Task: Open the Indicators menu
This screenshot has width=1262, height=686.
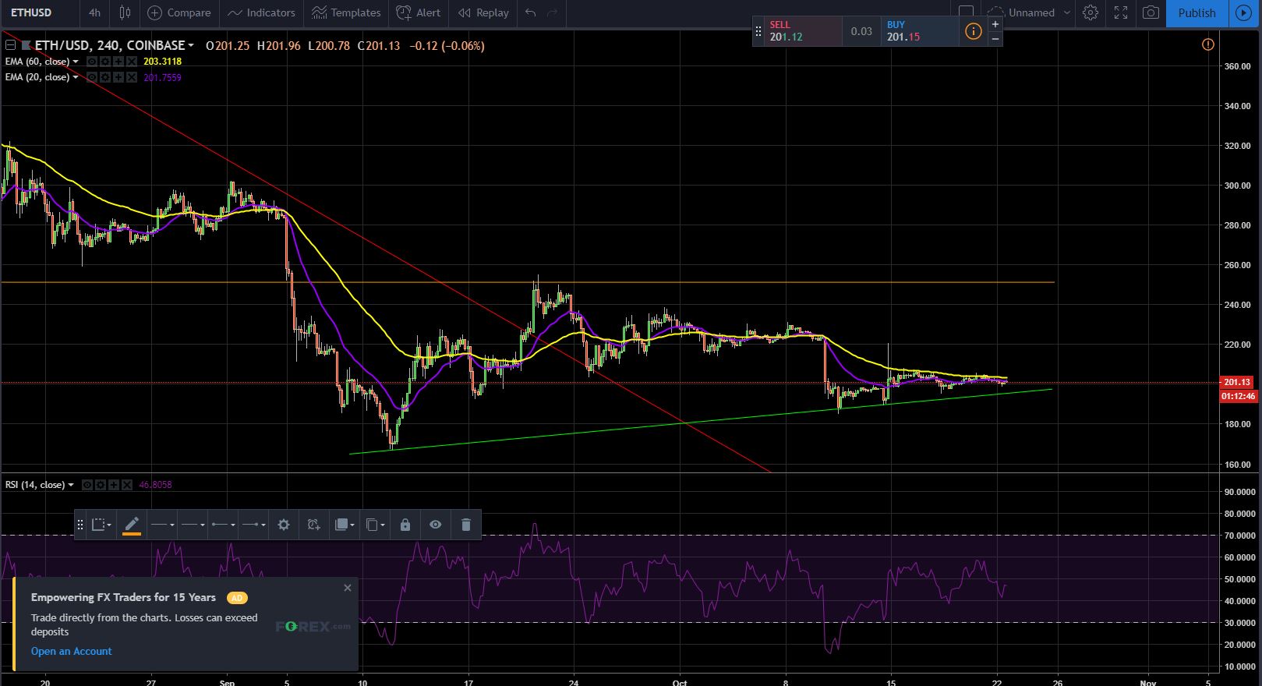Action: pyautogui.click(x=261, y=12)
